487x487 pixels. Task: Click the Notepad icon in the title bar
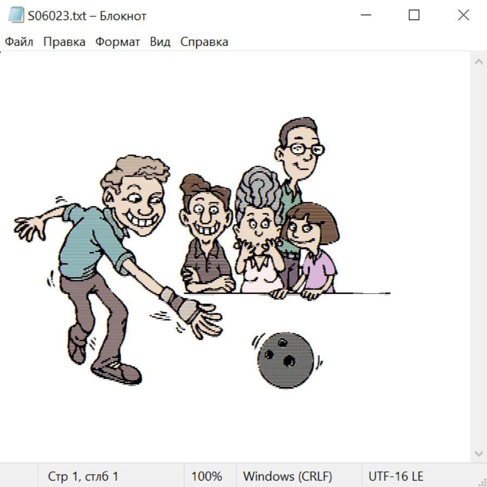(16, 16)
